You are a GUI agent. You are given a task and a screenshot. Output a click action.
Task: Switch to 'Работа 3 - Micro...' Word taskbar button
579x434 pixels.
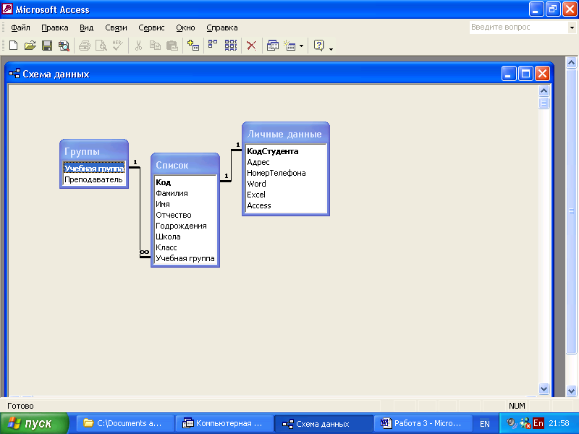pyautogui.click(x=423, y=423)
